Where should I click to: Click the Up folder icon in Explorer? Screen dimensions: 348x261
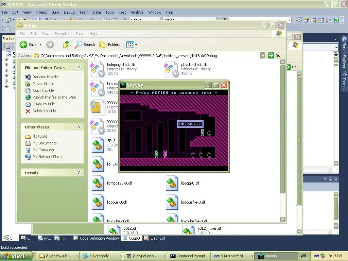tap(66, 45)
